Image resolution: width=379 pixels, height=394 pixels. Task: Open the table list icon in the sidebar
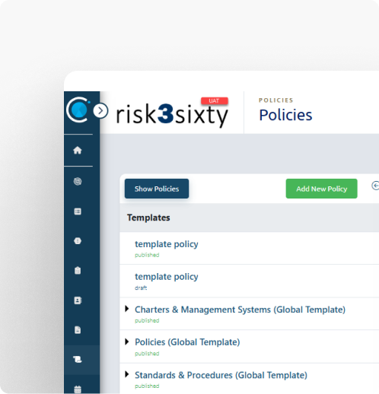pos(78,211)
